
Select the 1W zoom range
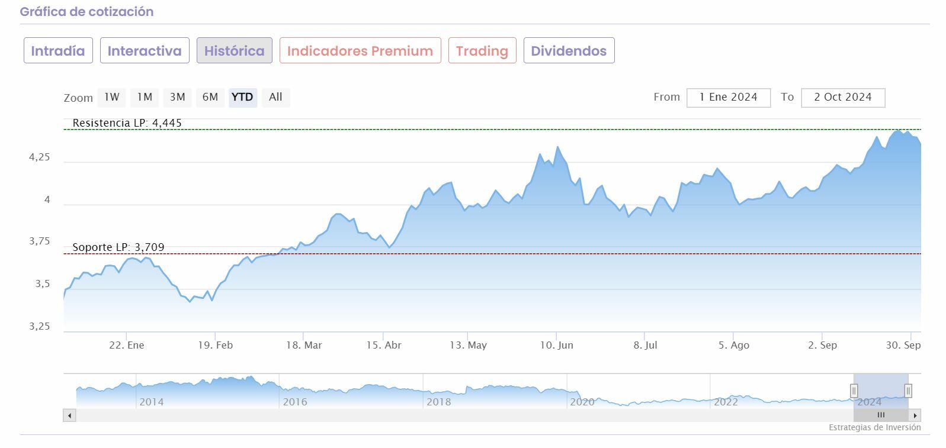(112, 97)
